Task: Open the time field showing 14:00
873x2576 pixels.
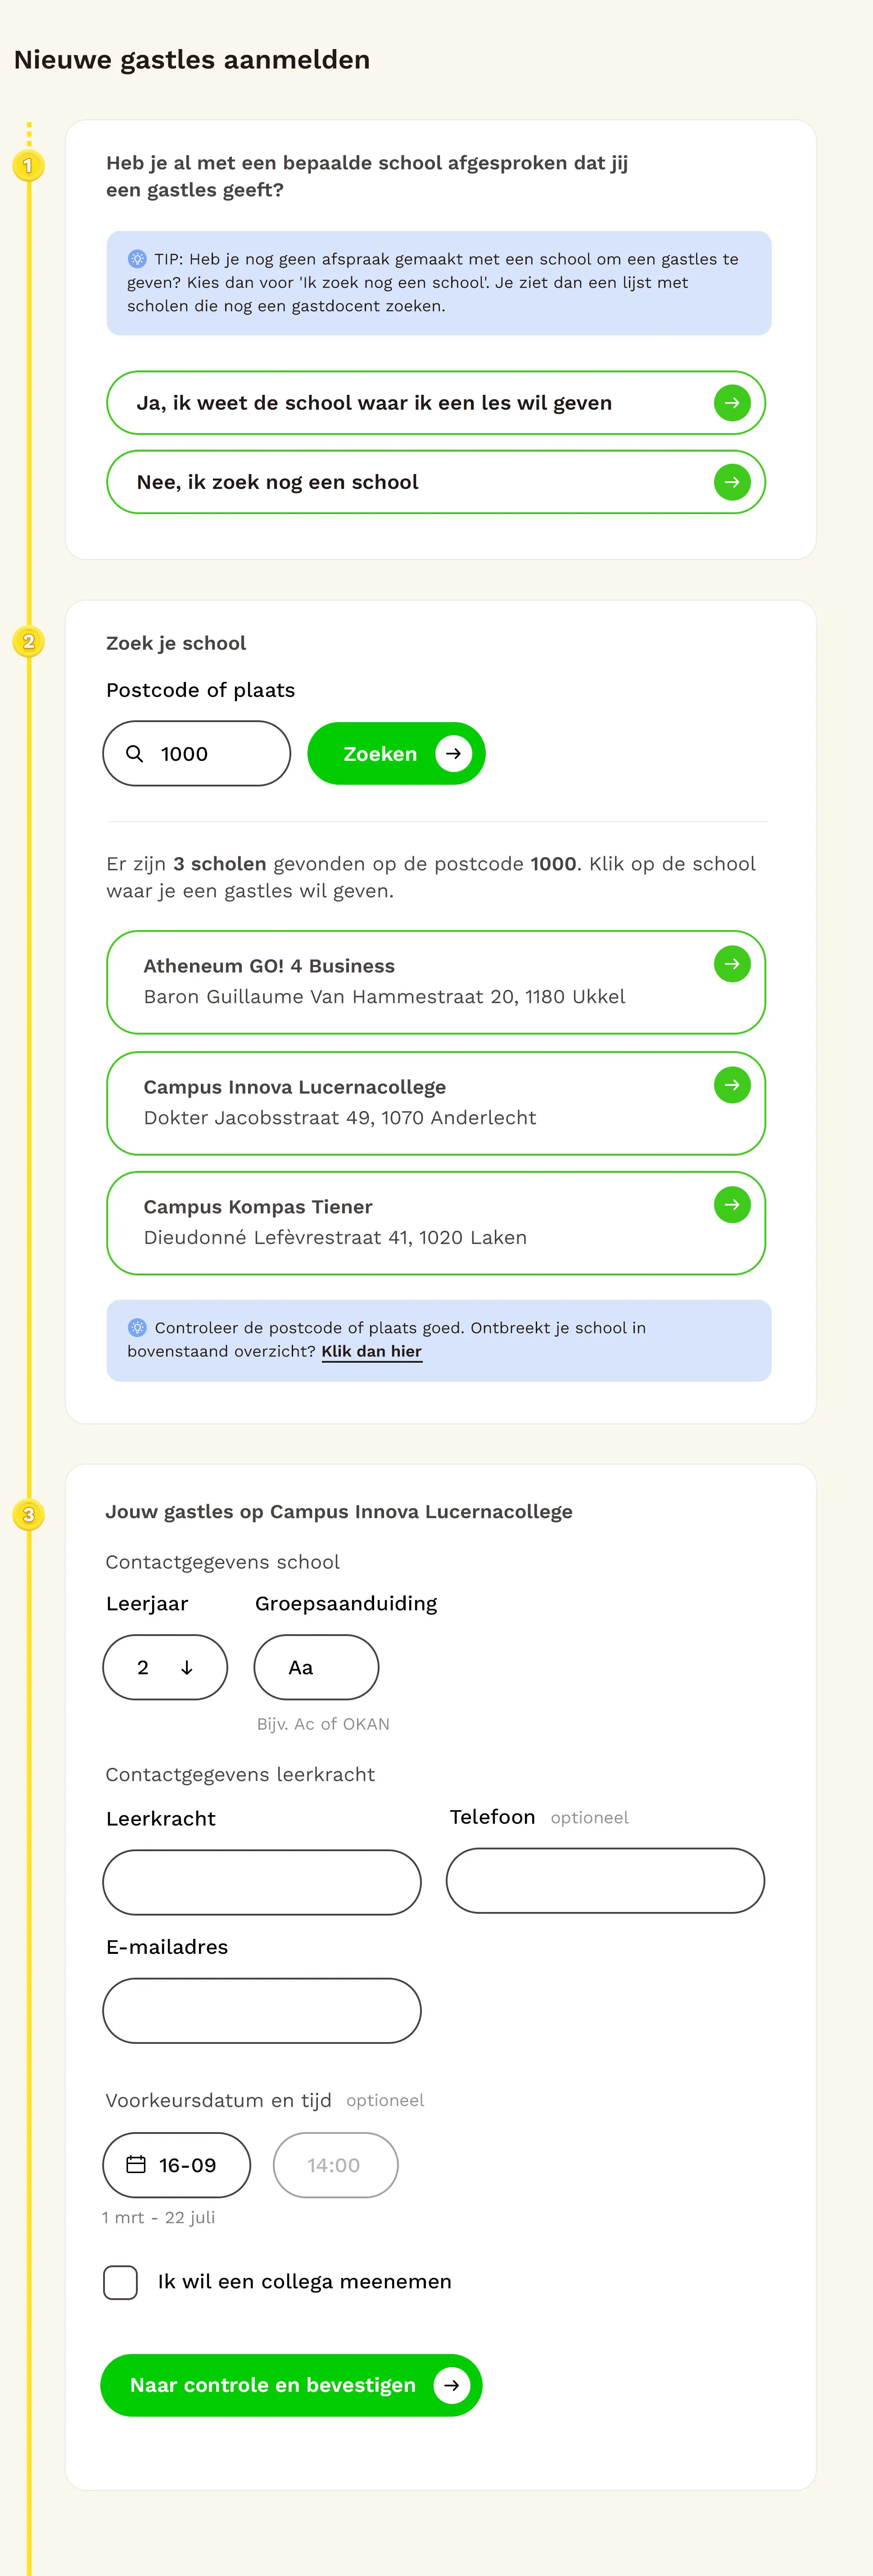Action: pyautogui.click(x=335, y=2165)
